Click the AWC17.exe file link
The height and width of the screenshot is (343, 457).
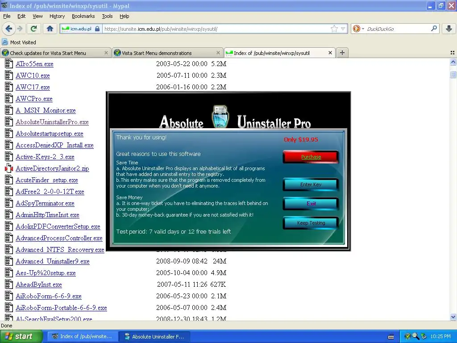[x=33, y=87]
